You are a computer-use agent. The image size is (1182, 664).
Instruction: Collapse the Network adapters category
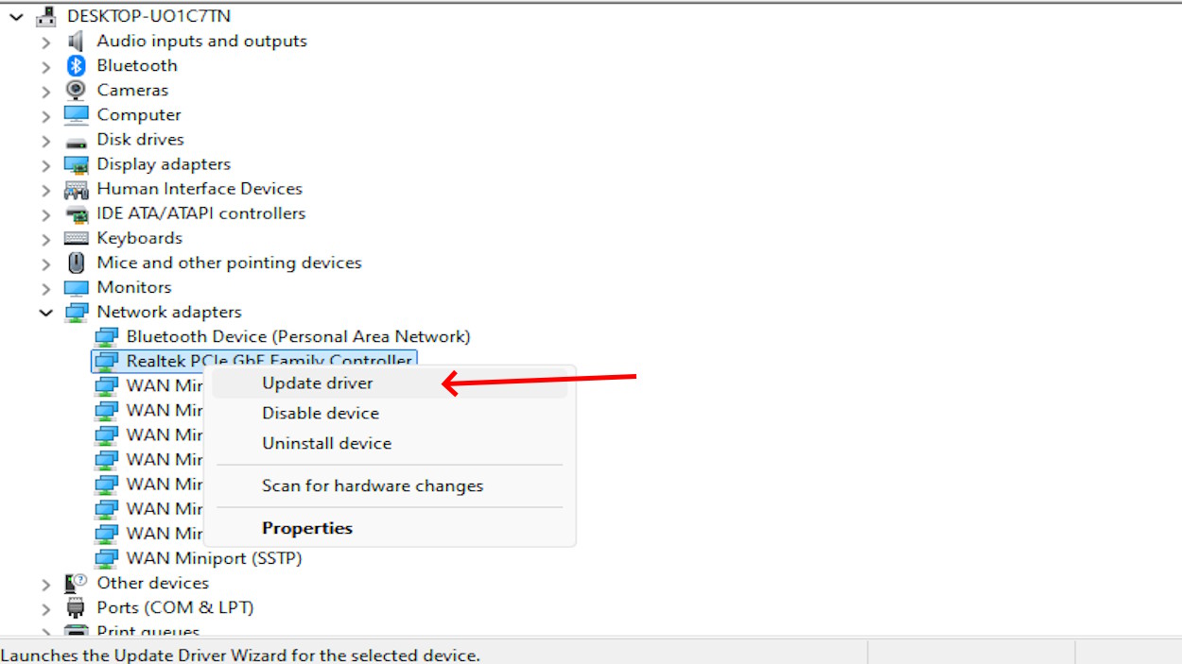coord(45,313)
